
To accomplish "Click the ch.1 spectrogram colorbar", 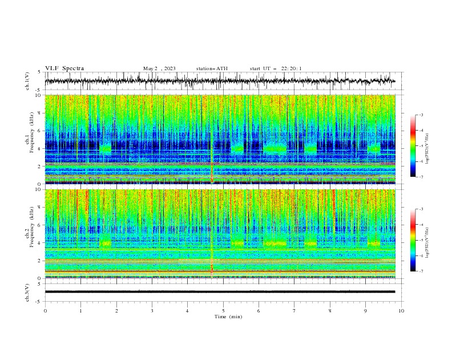I will [x=413, y=146].
